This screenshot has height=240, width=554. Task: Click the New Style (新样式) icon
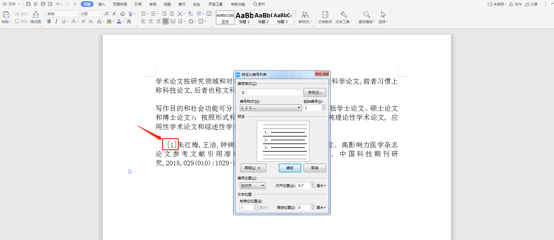305,17
